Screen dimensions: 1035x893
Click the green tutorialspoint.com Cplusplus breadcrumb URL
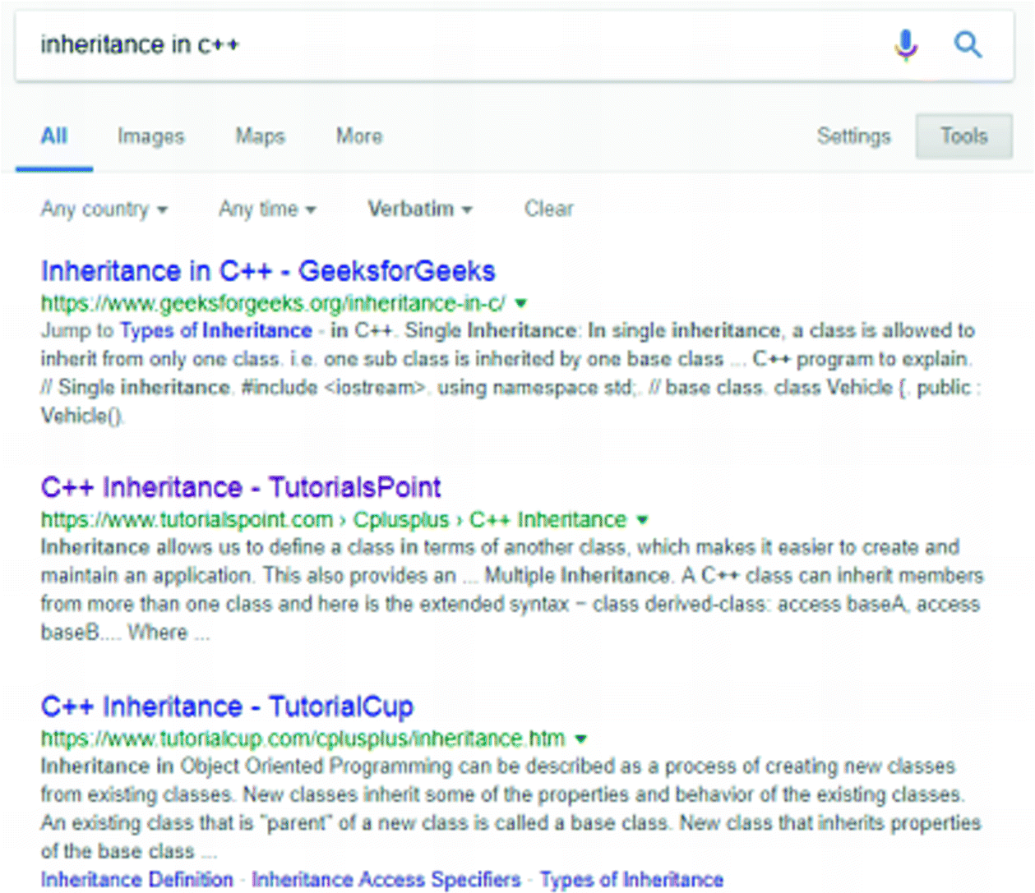point(334,520)
